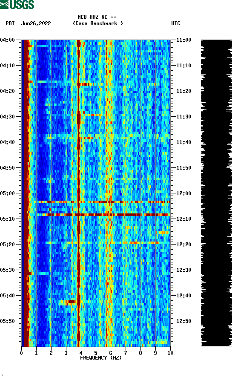The image size is (235, 380).
Task: Click the 05:30 PDT time label
Action: point(8,270)
